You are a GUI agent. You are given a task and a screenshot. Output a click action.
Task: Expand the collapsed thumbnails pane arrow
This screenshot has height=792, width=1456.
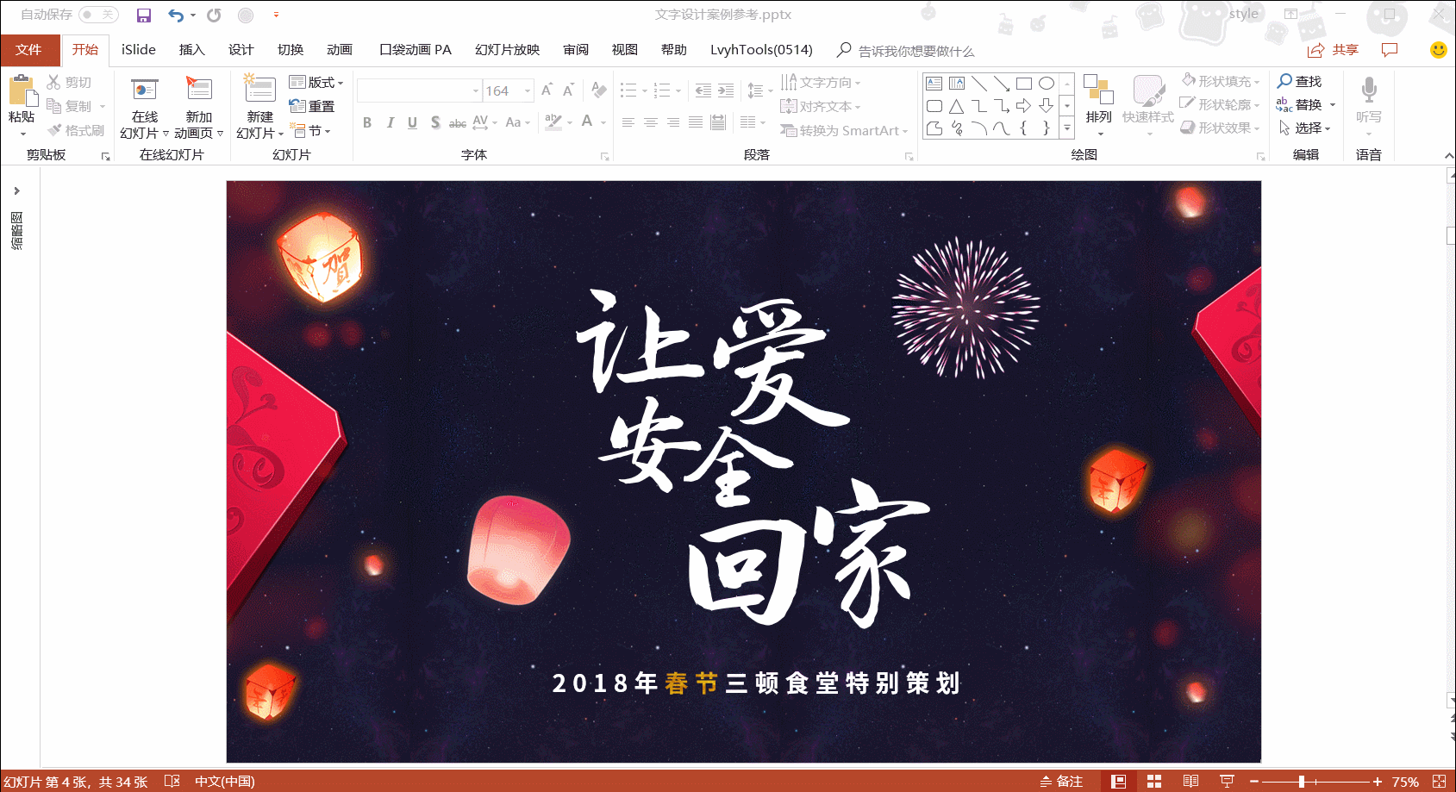point(16,191)
